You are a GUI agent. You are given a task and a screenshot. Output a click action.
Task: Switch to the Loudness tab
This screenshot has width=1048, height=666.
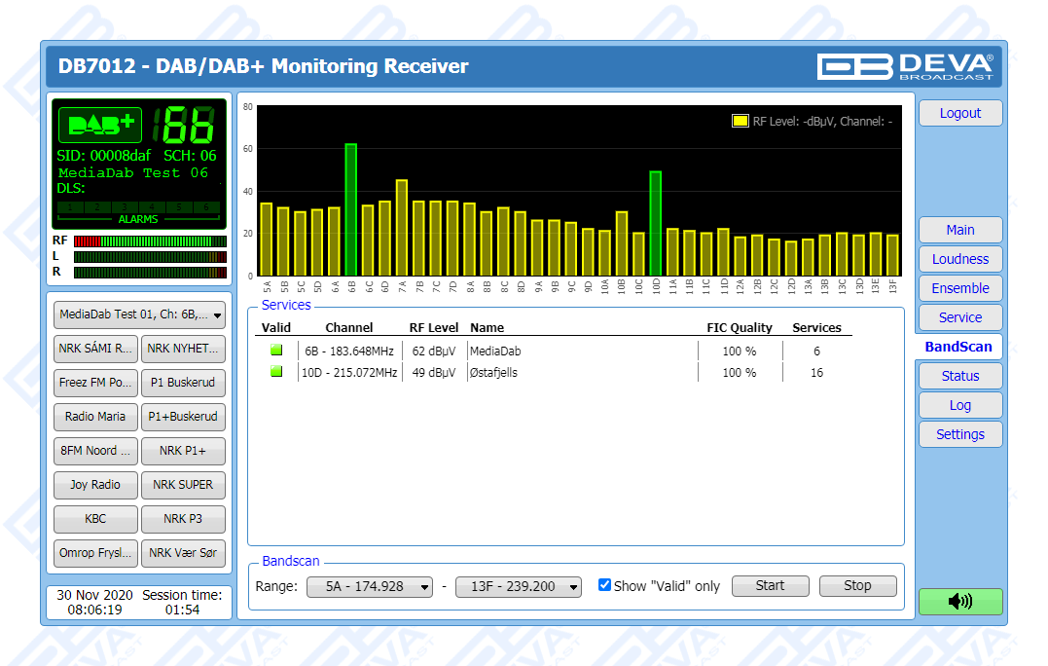click(959, 259)
